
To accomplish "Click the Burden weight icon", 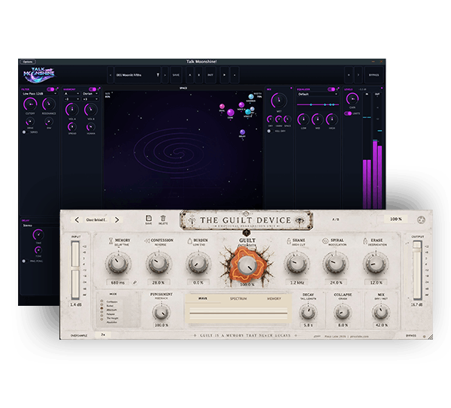I will point(189,240).
